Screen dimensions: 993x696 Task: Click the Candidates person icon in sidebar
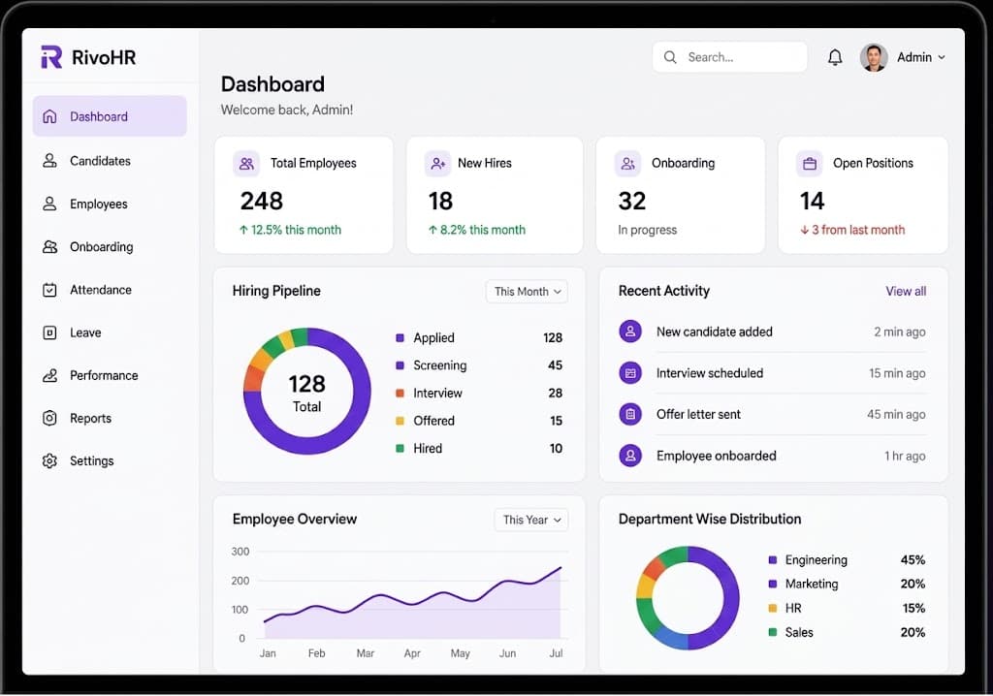[49, 160]
